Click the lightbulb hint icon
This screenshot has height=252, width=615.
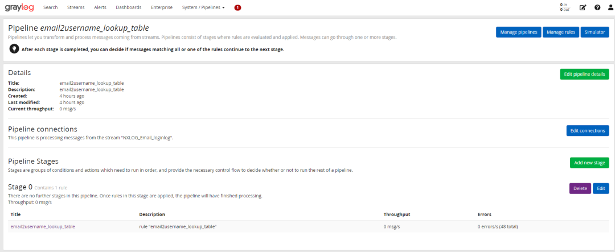14,49
